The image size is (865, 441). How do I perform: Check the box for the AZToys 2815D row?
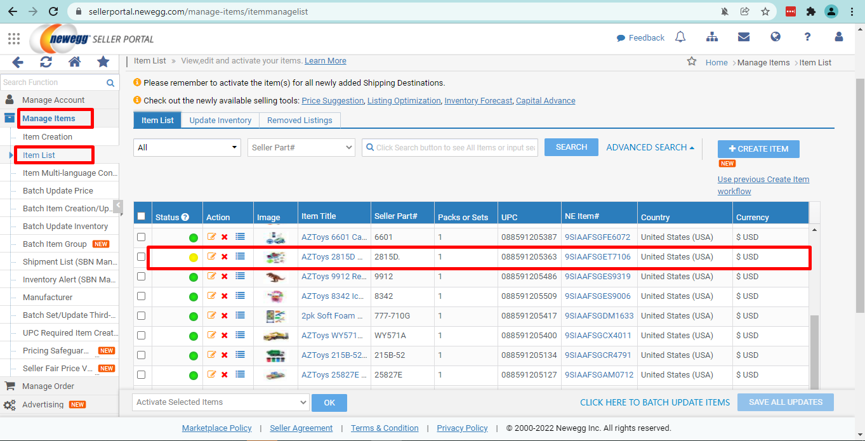141,257
